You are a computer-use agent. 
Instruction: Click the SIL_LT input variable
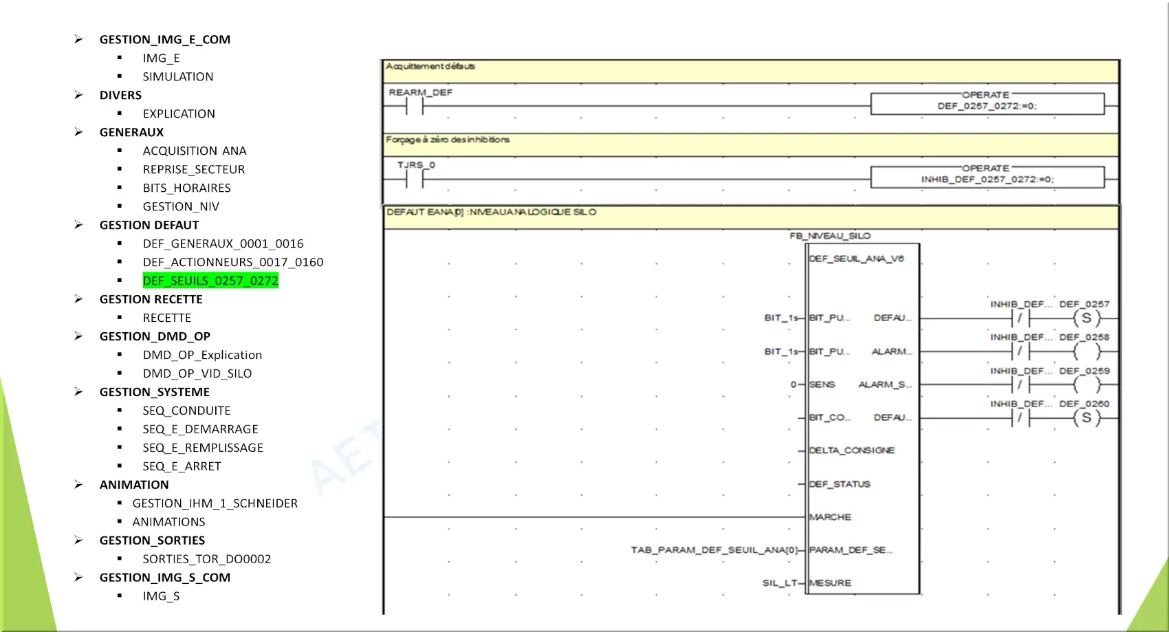780,583
